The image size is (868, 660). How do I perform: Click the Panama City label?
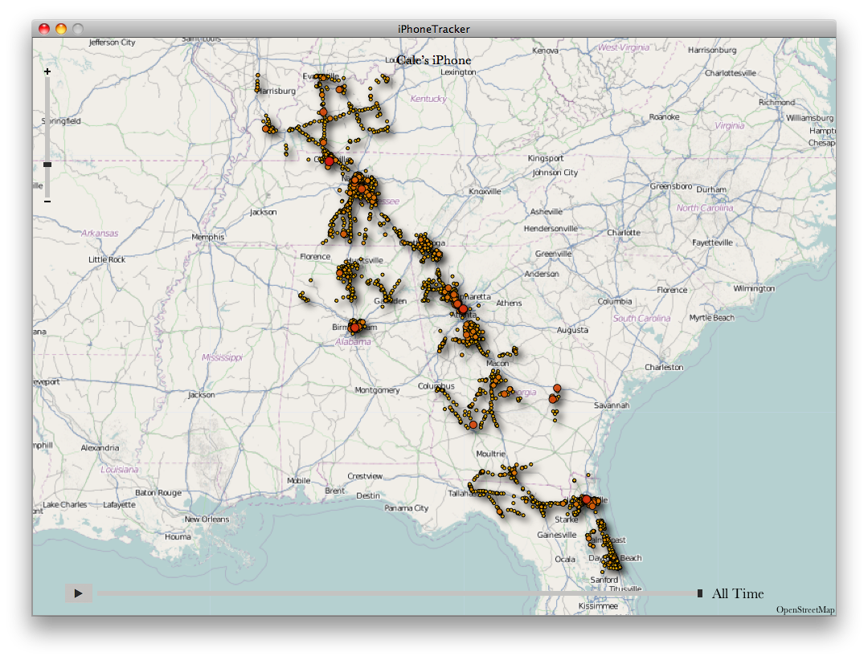coord(407,508)
